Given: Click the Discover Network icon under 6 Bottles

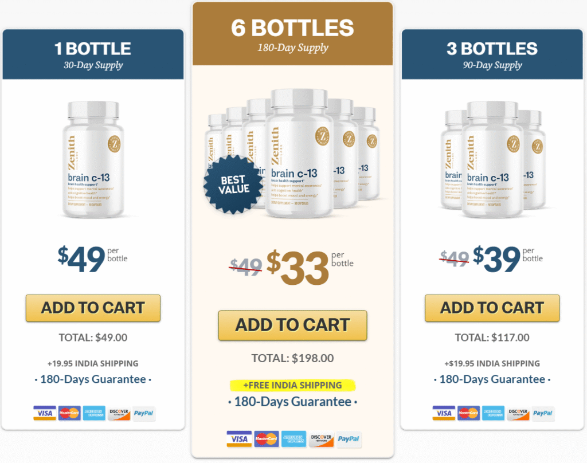Looking at the screenshot, I should (x=321, y=439).
